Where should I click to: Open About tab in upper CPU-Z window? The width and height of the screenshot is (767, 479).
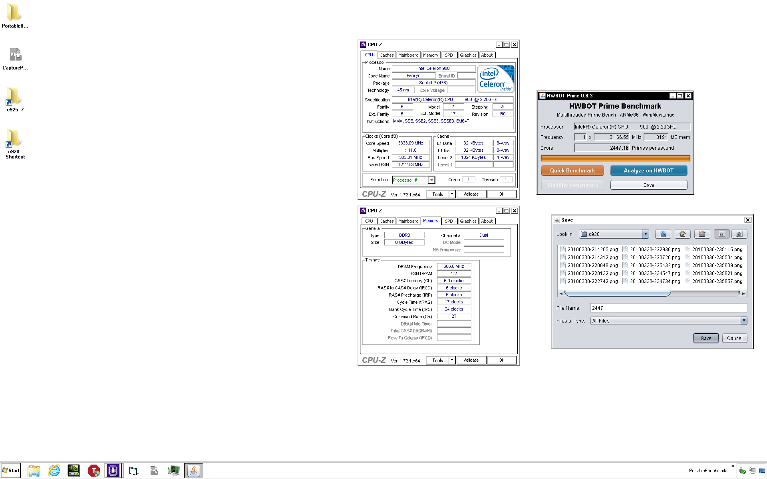[487, 55]
